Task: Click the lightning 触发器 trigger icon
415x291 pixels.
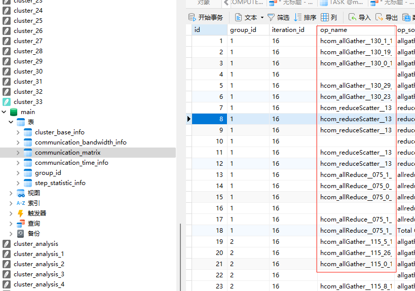Action: (20, 213)
